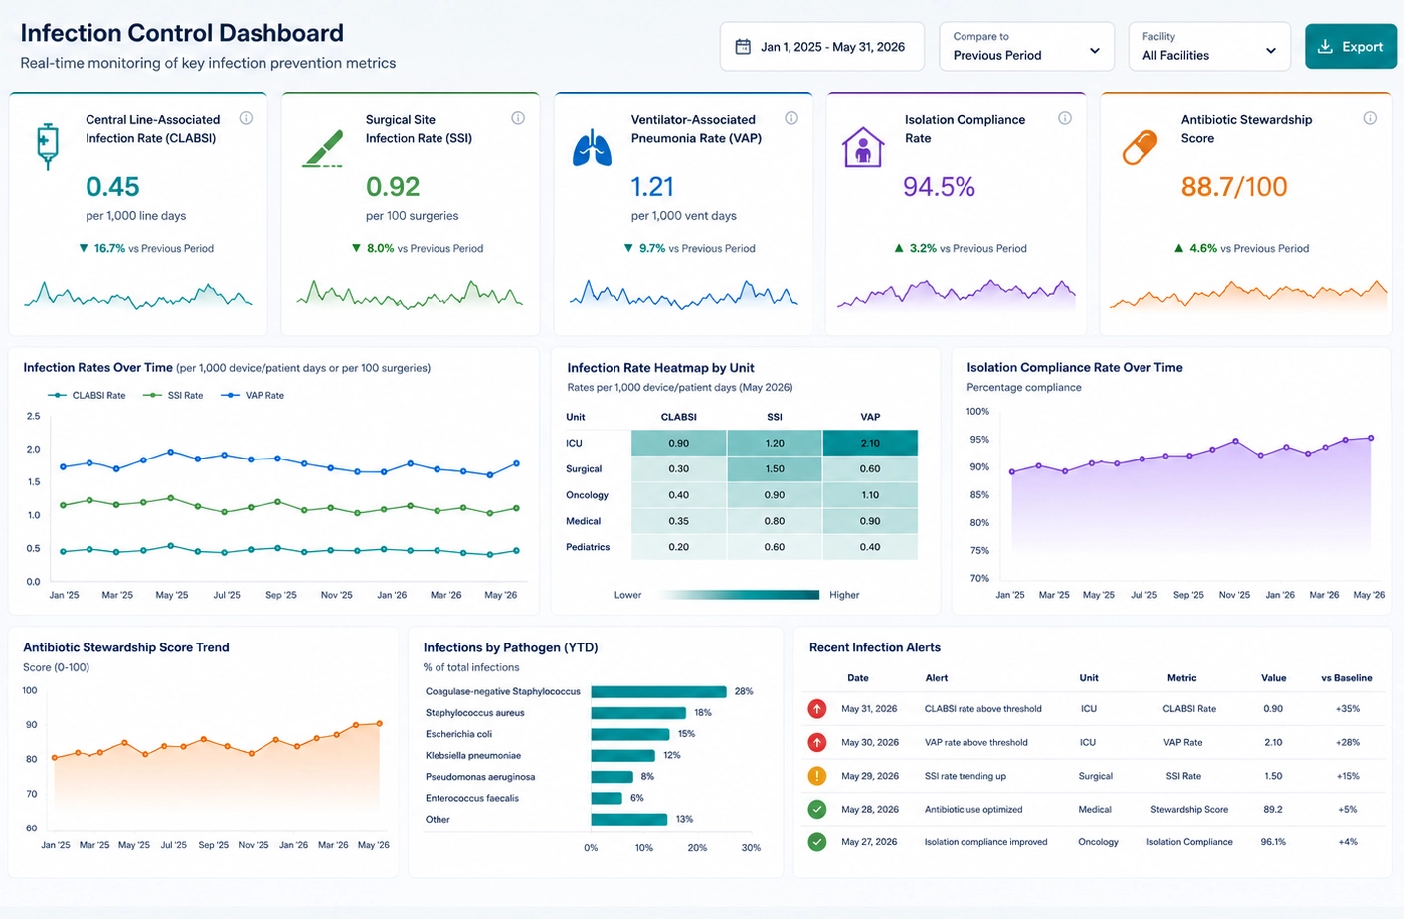Click the down arrow beside 8.0% on SSI card

pos(356,248)
